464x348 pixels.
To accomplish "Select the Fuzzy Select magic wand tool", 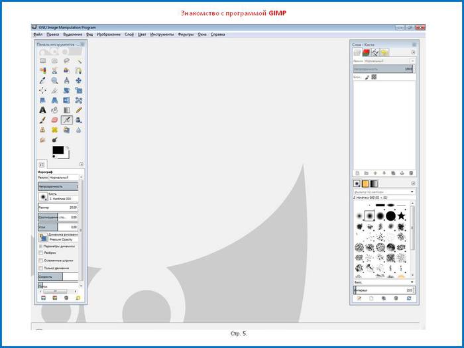I will pos(79,61).
